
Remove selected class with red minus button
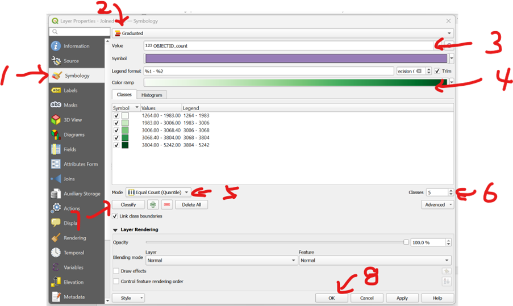[167, 204]
